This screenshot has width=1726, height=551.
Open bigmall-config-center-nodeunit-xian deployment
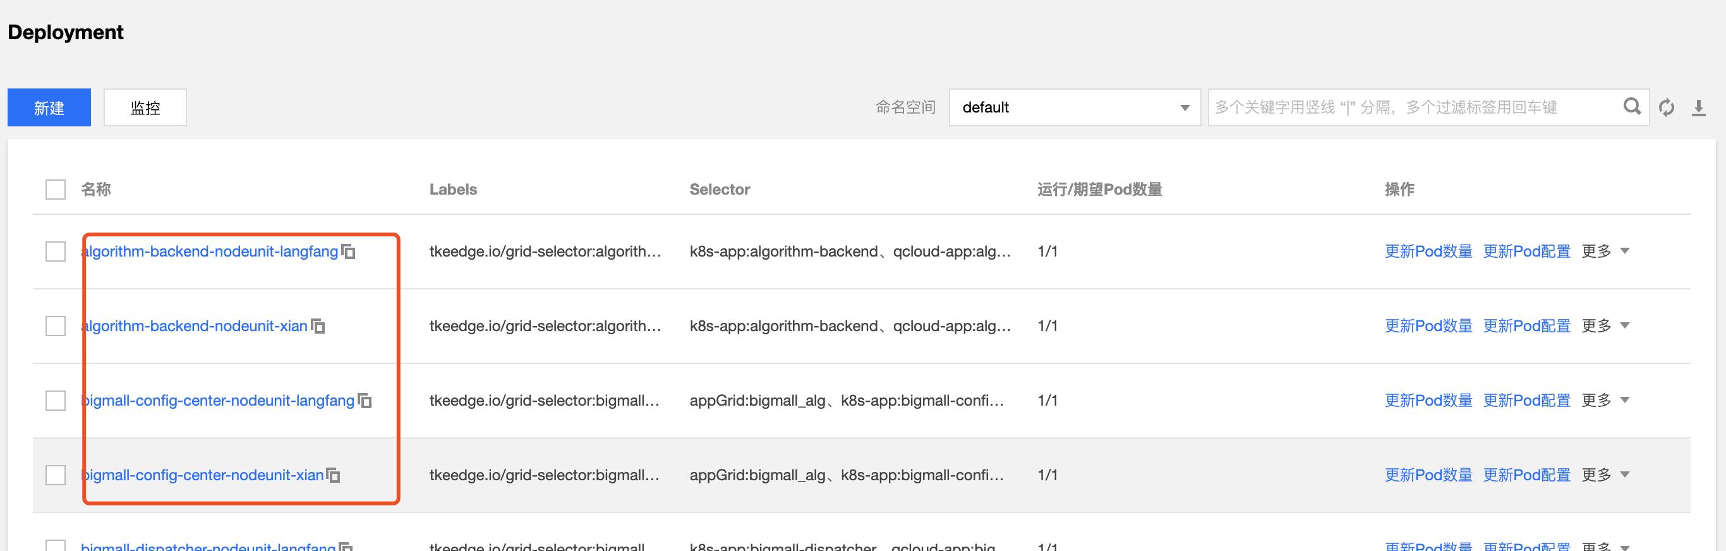point(202,475)
